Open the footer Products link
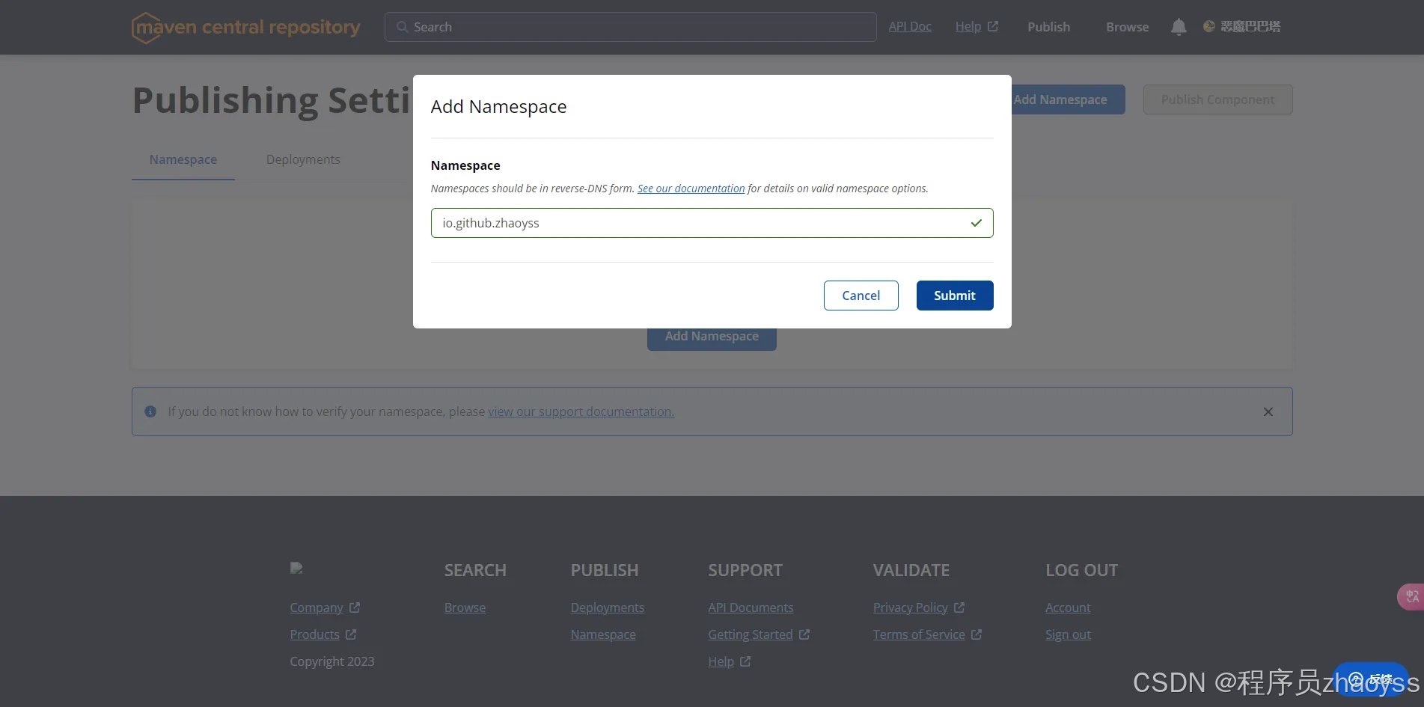This screenshot has width=1424, height=707. (314, 634)
